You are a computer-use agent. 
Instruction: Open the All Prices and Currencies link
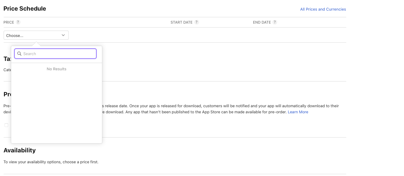pos(323,9)
